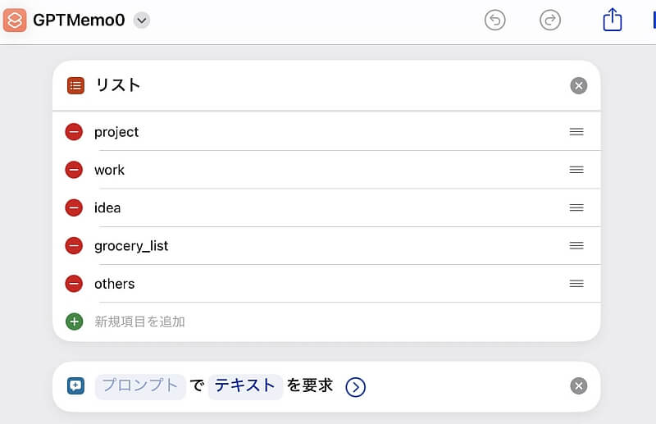Click the undo arrow icon
Viewport: 656px width, 424px height.
coord(495,20)
